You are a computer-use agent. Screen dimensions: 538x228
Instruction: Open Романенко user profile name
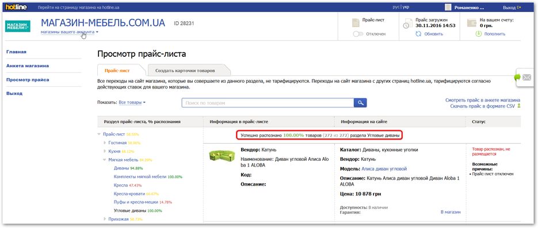[x=469, y=7]
